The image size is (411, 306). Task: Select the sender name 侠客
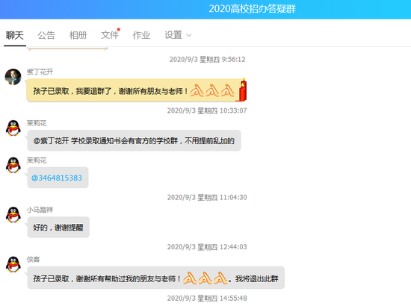(x=34, y=260)
